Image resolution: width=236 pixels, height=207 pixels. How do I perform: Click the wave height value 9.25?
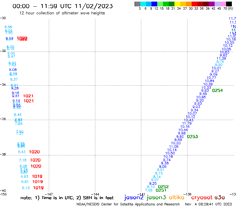(x=153, y=183)
